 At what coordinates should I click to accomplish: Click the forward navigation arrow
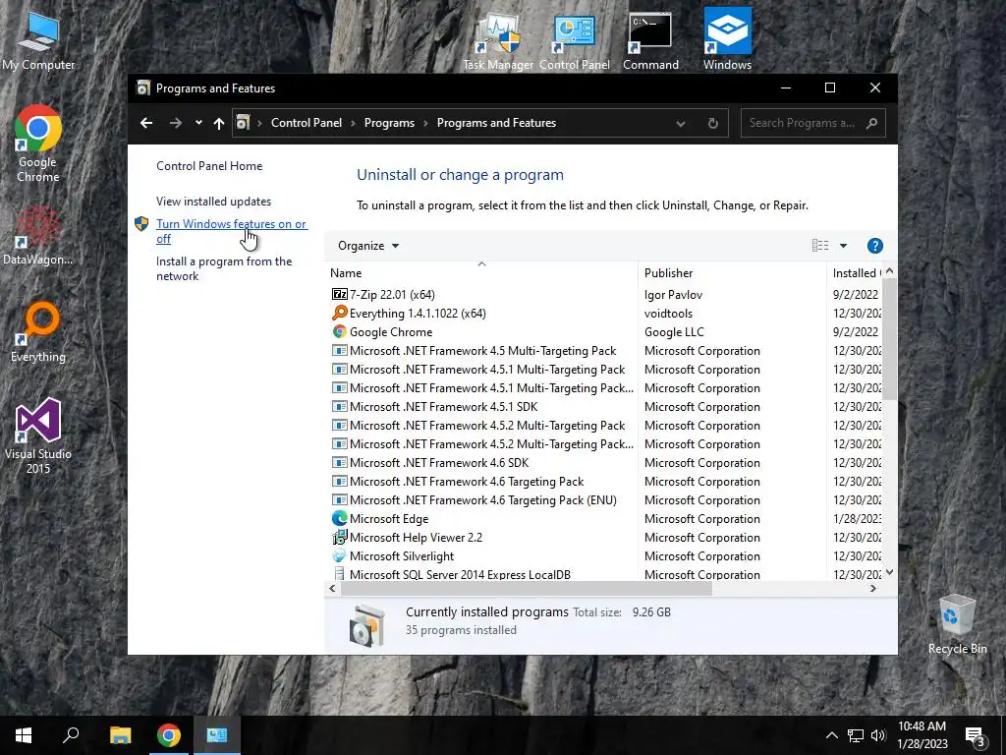click(x=175, y=123)
